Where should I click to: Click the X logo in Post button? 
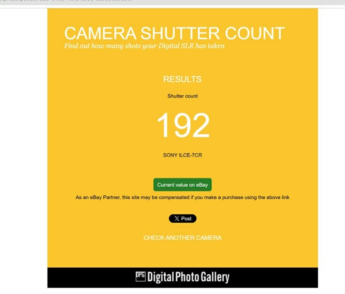(177, 219)
